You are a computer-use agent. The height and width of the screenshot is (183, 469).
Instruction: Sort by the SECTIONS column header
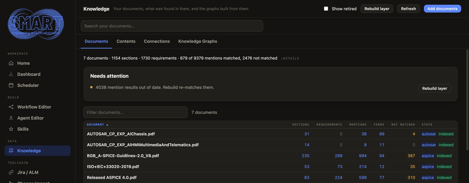[300, 125]
